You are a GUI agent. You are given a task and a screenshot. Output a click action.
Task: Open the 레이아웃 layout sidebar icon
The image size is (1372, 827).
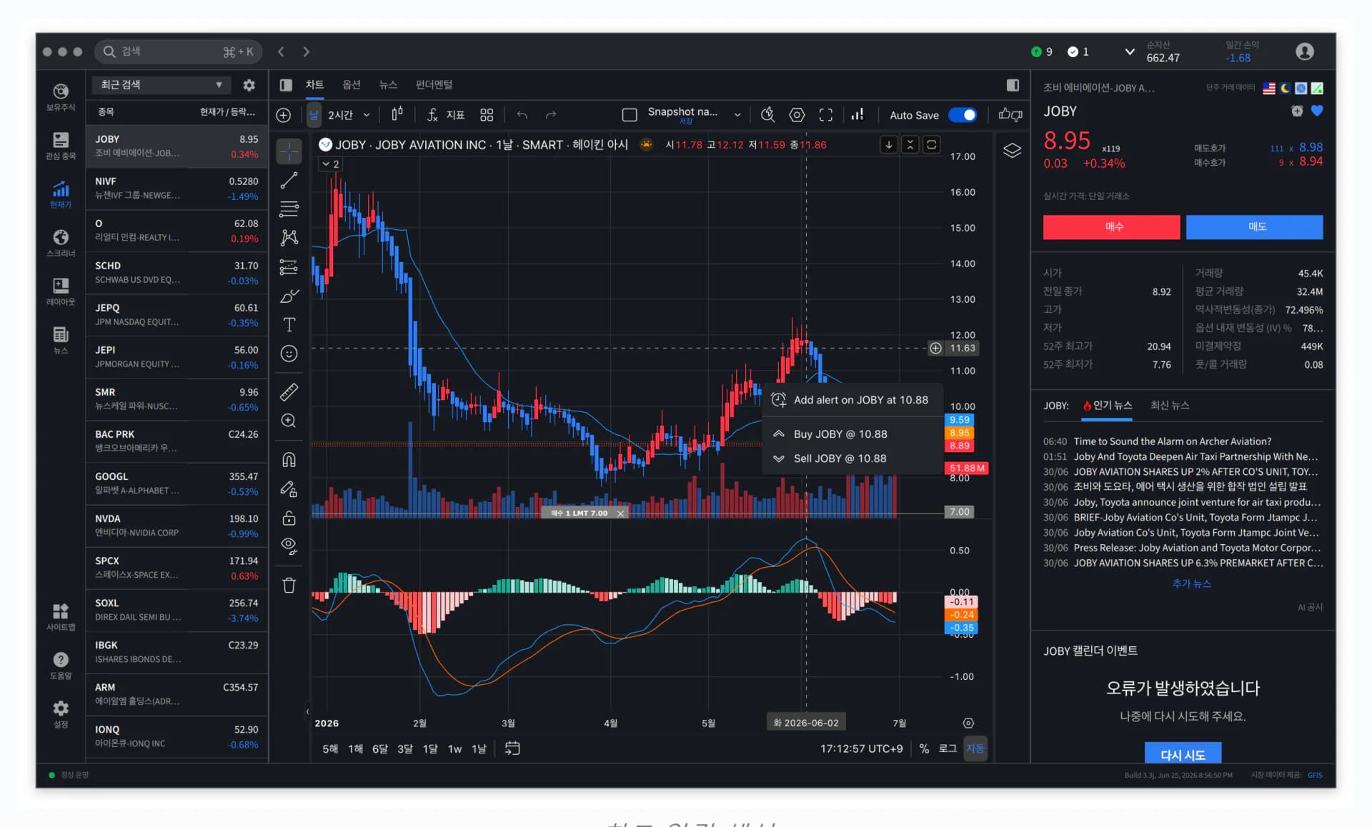click(61, 291)
